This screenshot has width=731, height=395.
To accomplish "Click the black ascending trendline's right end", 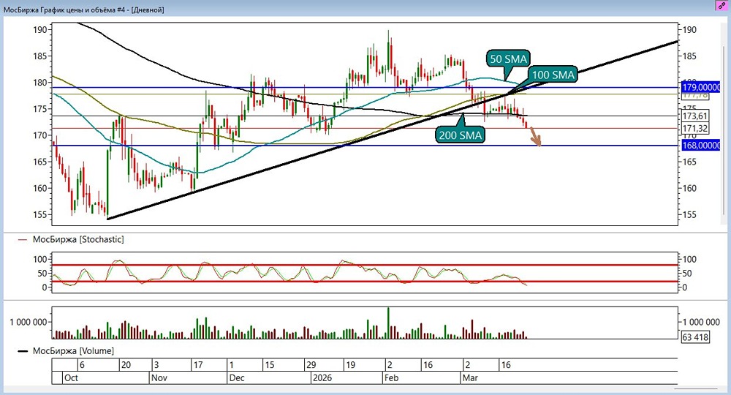I will (675, 43).
